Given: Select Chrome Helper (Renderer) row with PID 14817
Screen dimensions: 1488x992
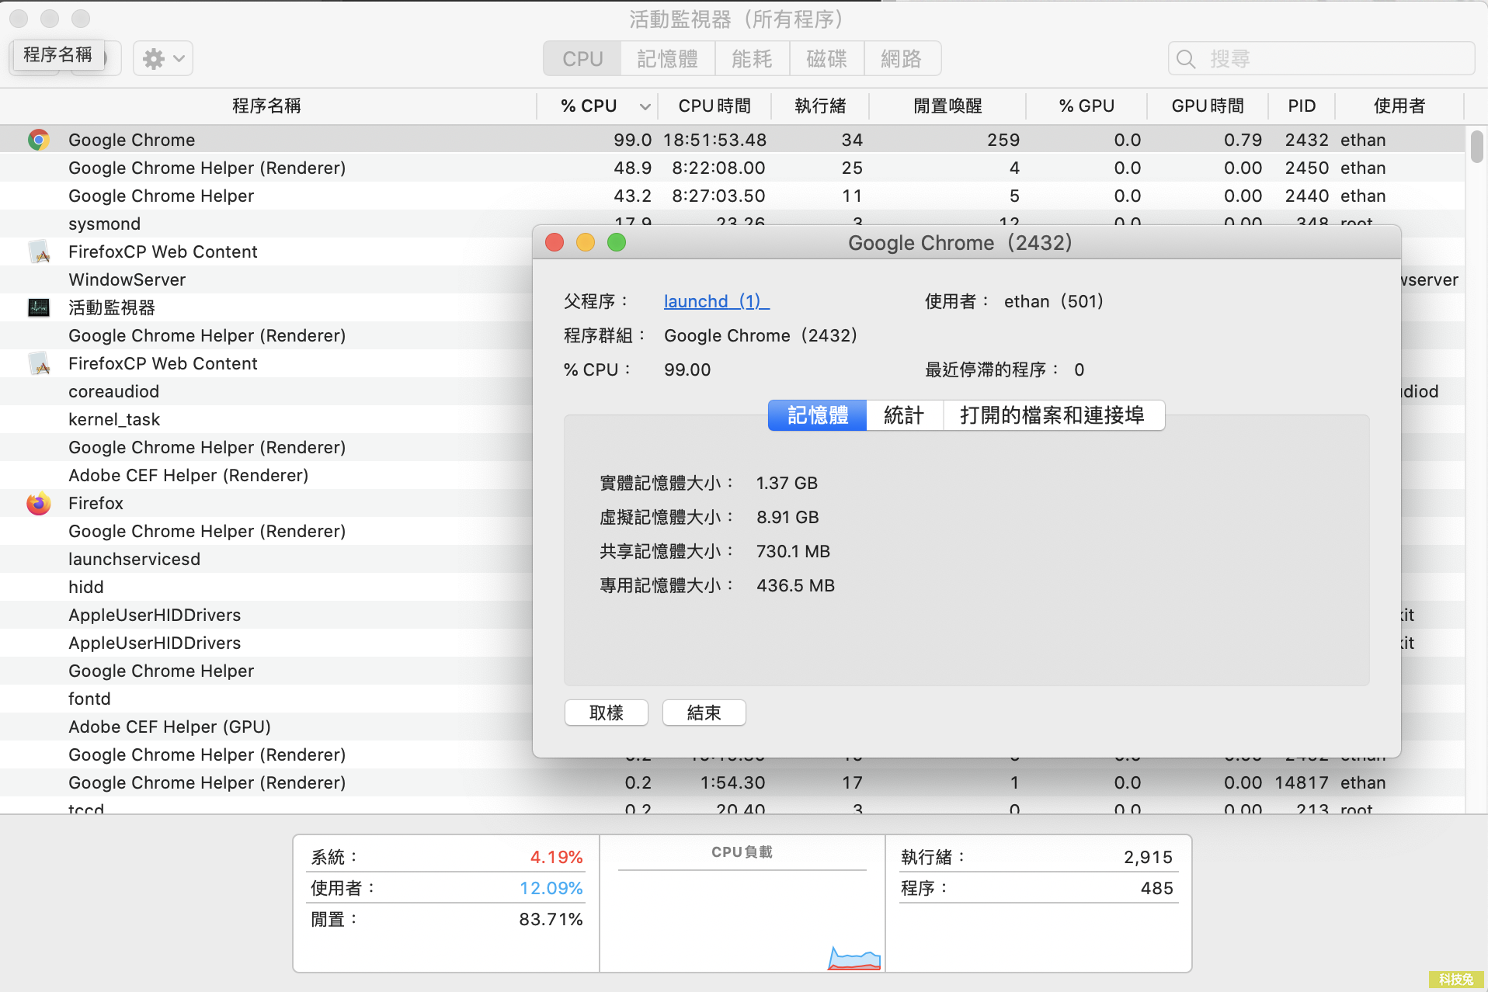Looking at the screenshot, I should tap(732, 782).
